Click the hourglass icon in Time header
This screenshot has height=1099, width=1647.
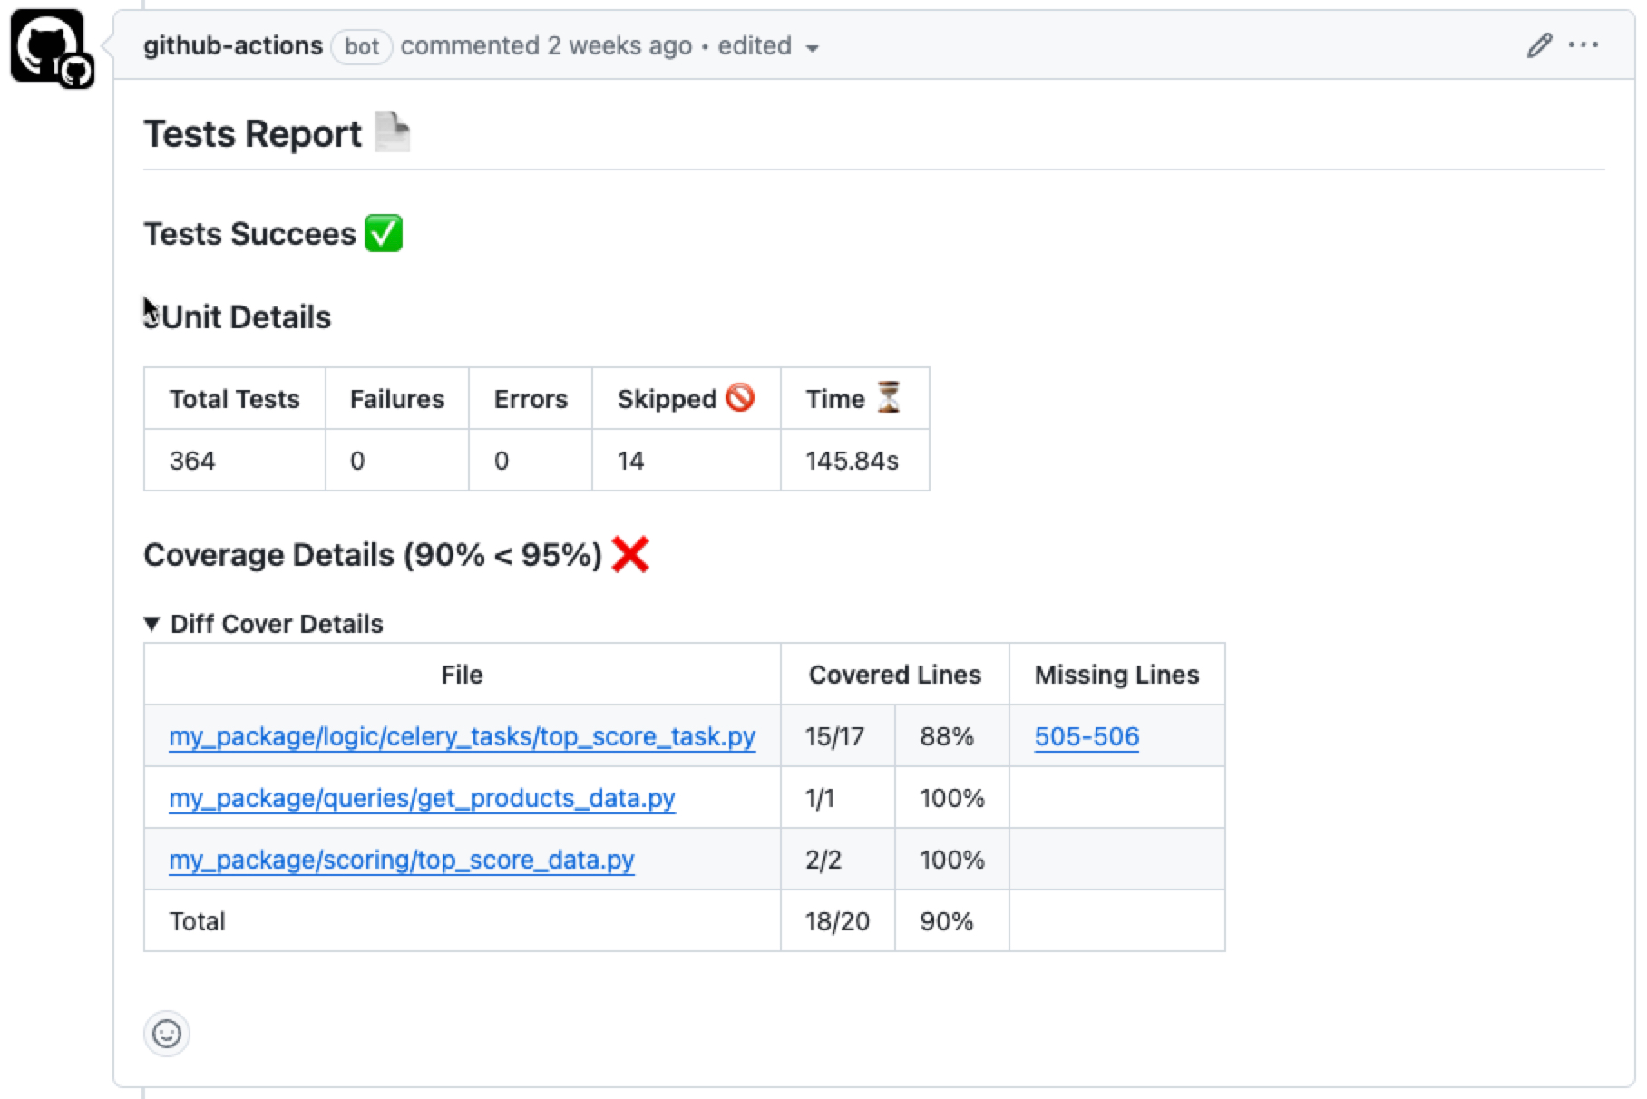889,398
